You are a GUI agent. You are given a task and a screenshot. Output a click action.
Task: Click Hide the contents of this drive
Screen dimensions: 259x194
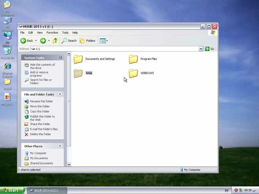click(42, 66)
